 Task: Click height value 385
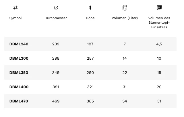pyautogui.click(x=90, y=101)
